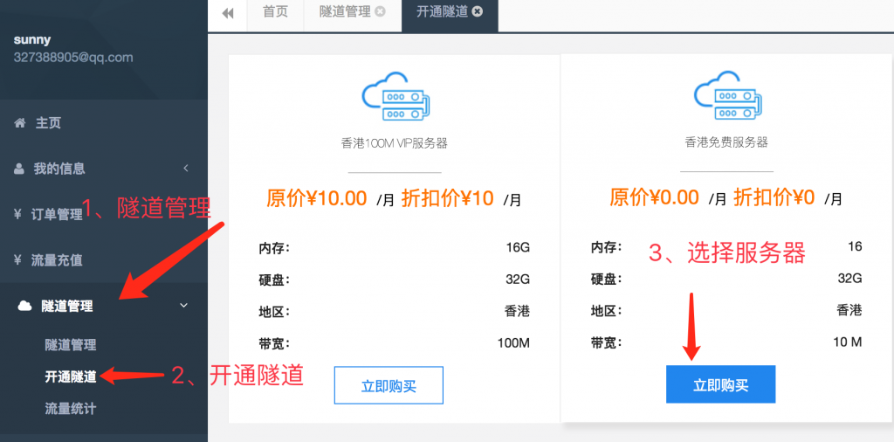Viewport: 894px width, 442px height.
Task: Close the 开通隧道 tab with its x icon
Action: coord(478,11)
